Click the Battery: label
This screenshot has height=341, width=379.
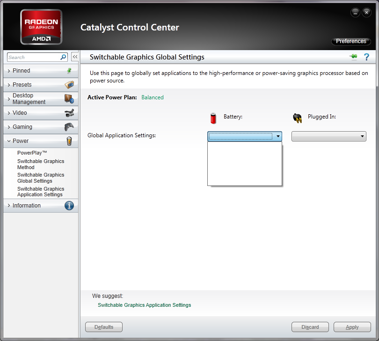(233, 117)
